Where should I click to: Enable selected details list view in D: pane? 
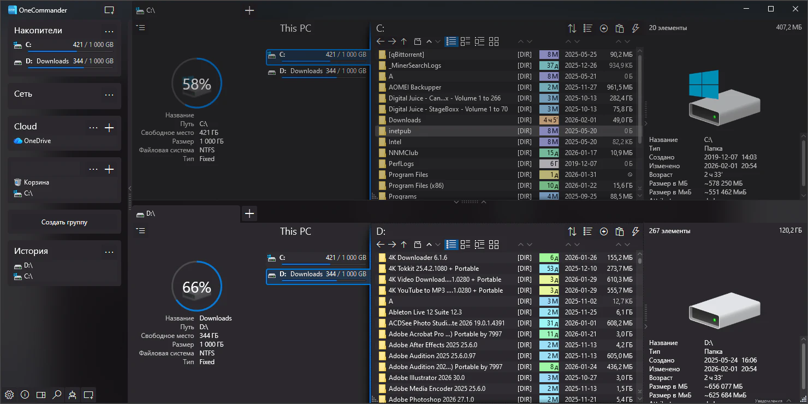(451, 245)
